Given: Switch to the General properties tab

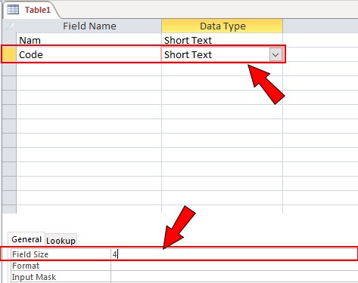Looking at the screenshot, I should click(x=26, y=239).
